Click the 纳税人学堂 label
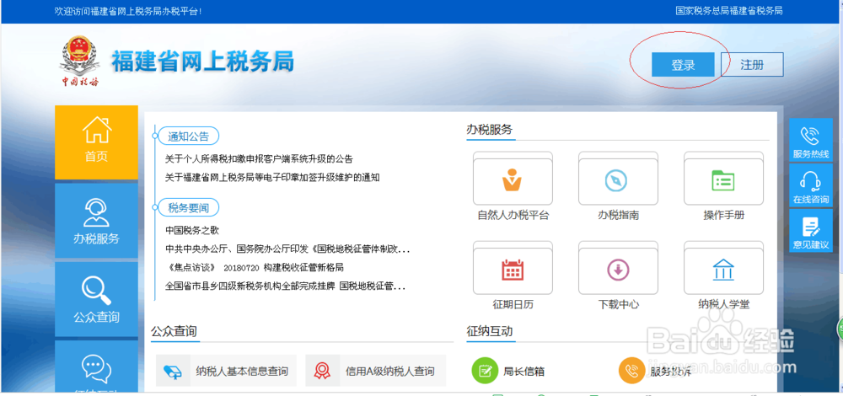Viewport: 843px width, 396px height. [723, 305]
